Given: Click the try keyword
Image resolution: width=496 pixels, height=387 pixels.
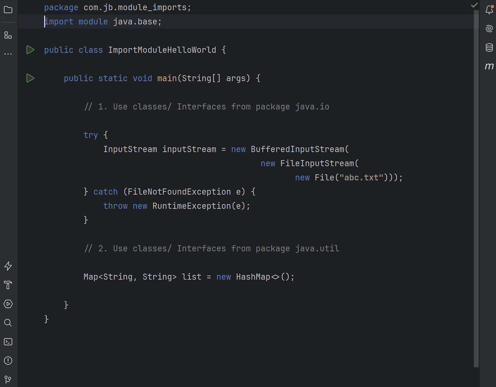Looking at the screenshot, I should coord(91,135).
